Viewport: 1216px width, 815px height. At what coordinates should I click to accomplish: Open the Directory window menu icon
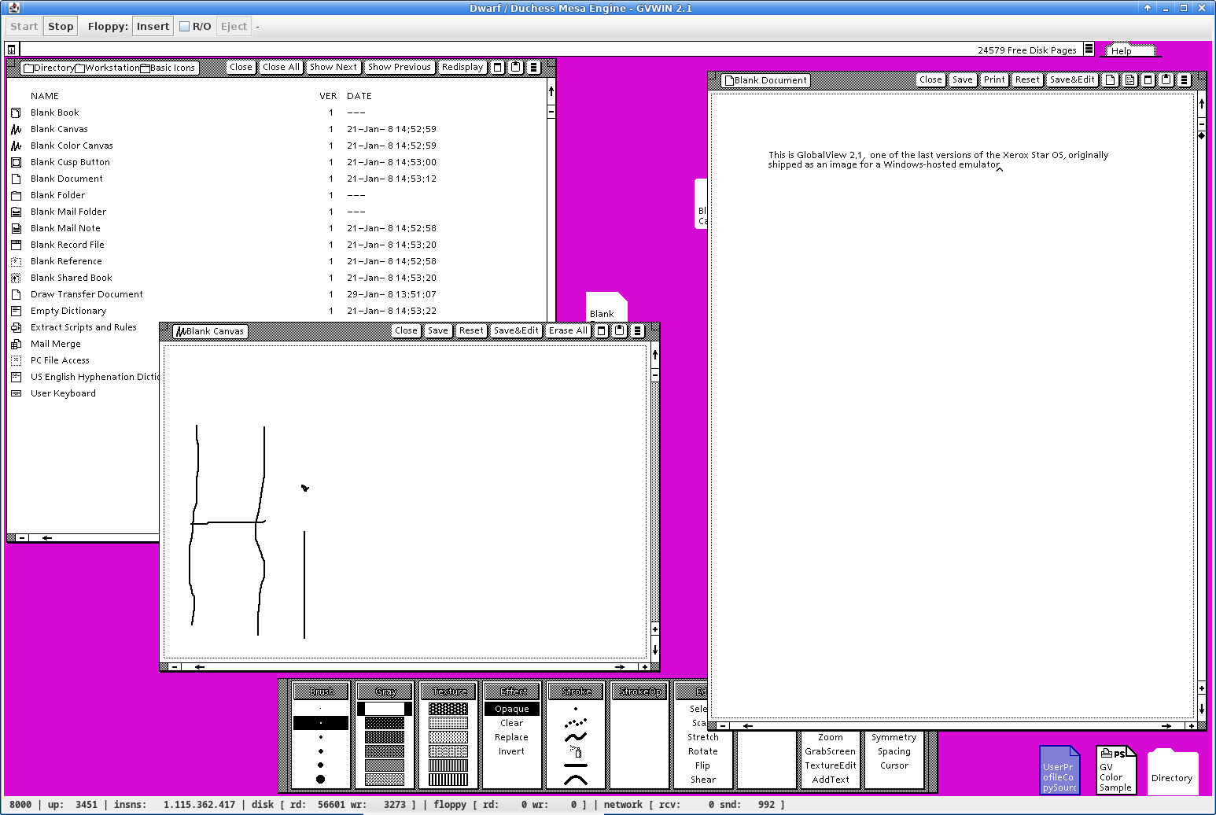click(x=534, y=67)
